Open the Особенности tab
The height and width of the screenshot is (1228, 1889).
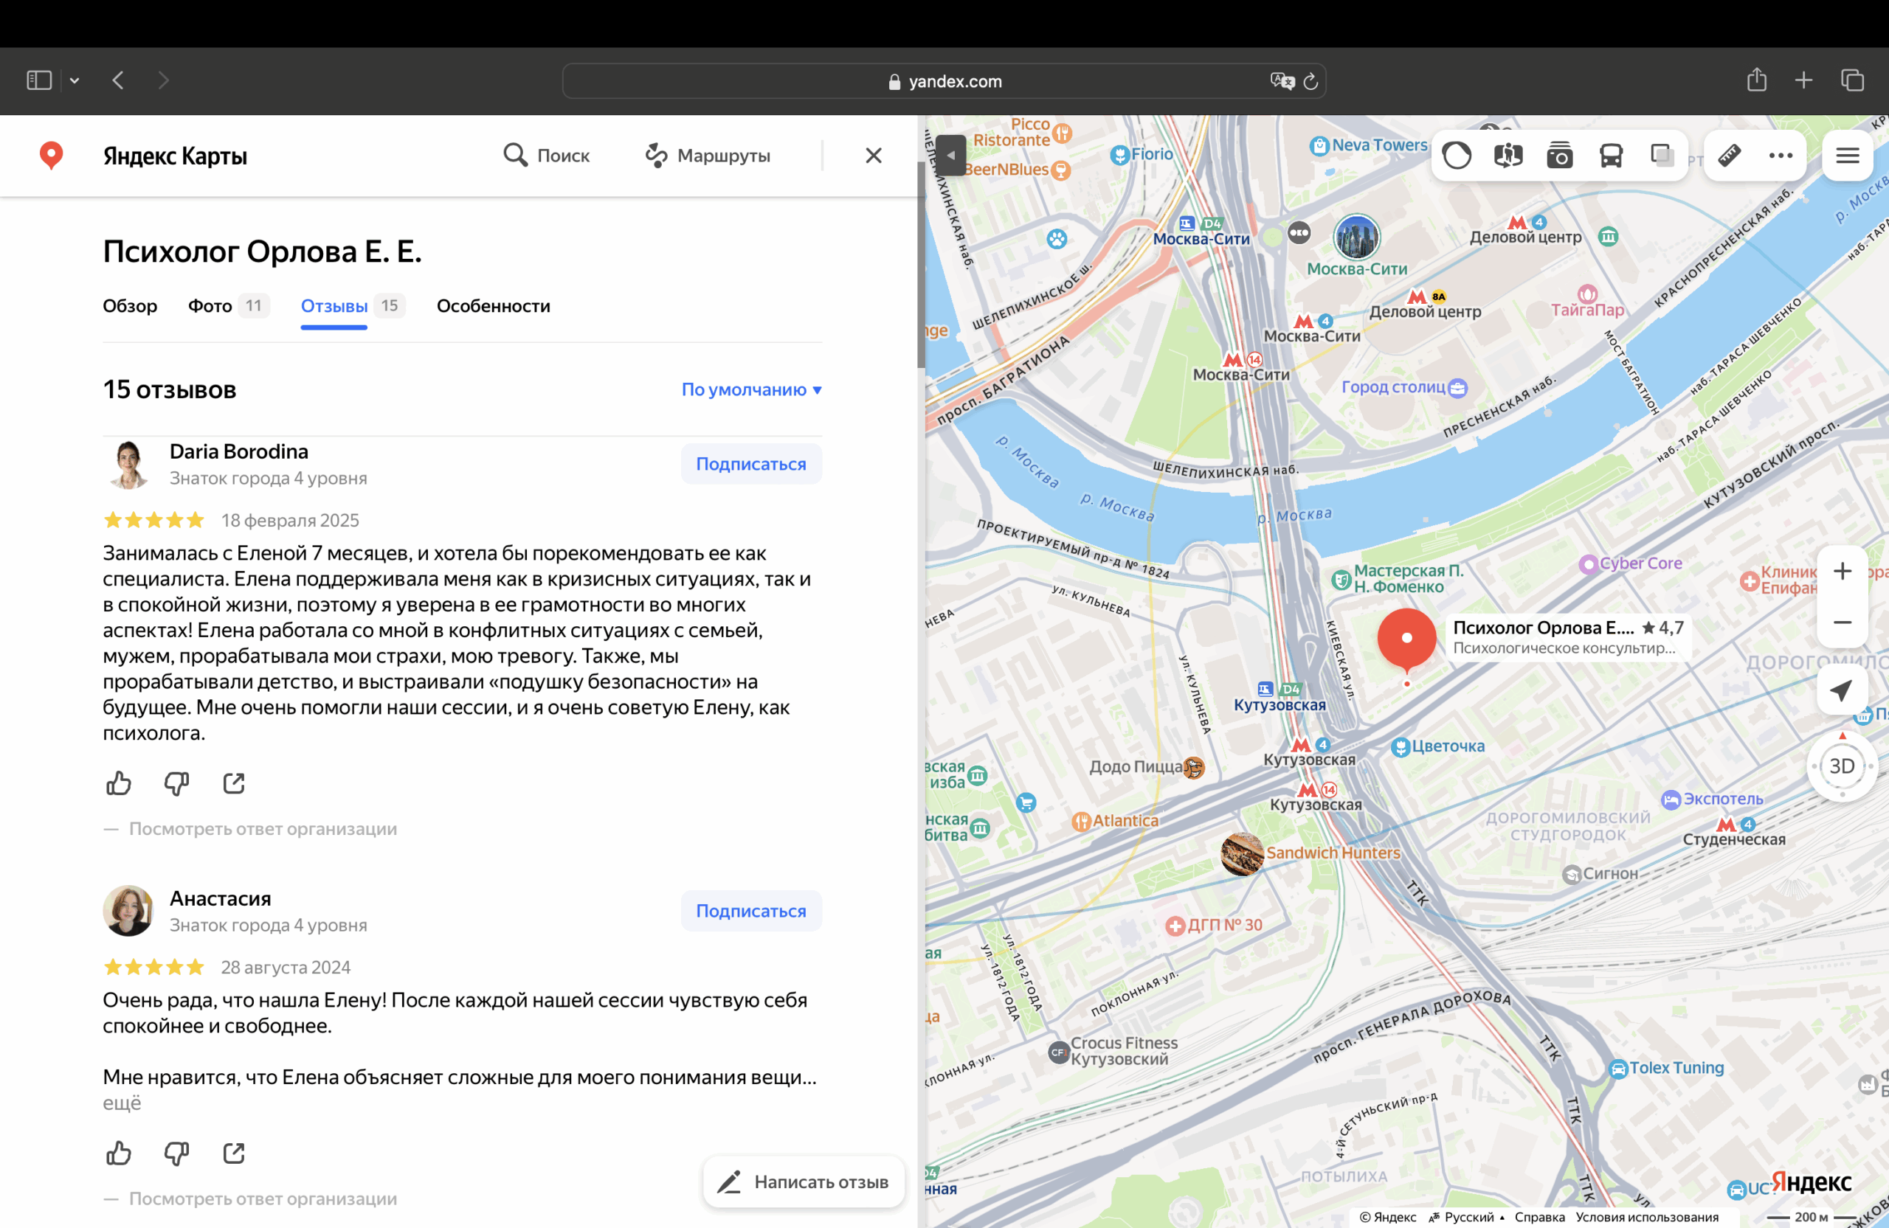click(x=493, y=306)
